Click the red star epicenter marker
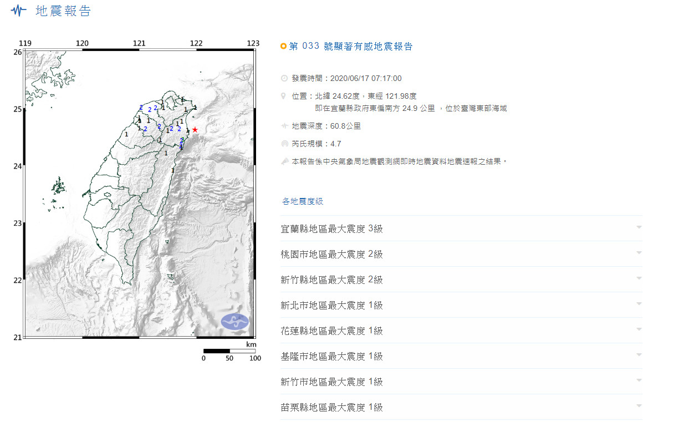The image size is (679, 442). [195, 129]
